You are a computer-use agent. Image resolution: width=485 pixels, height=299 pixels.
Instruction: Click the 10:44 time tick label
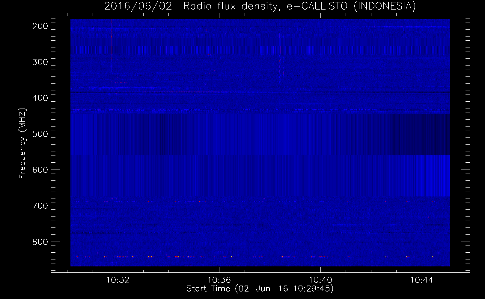(422, 280)
